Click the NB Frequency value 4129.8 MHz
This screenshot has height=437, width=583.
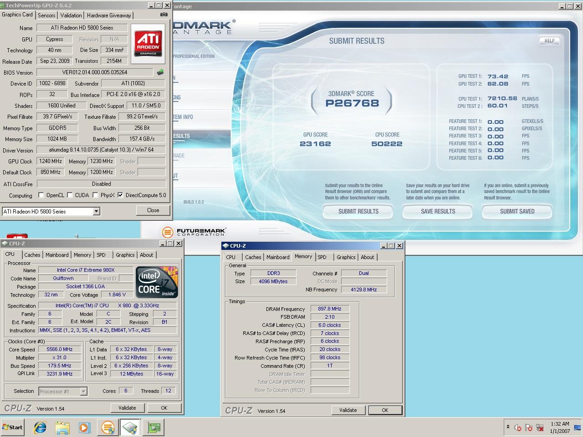coord(364,290)
